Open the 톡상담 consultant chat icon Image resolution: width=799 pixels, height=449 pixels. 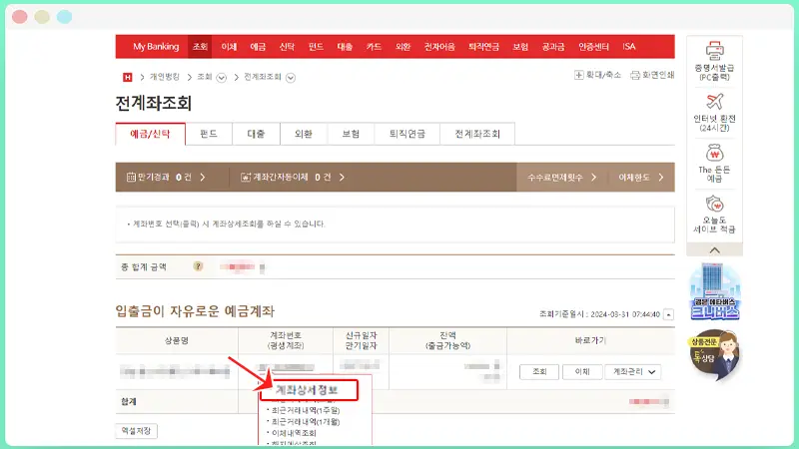(x=714, y=355)
